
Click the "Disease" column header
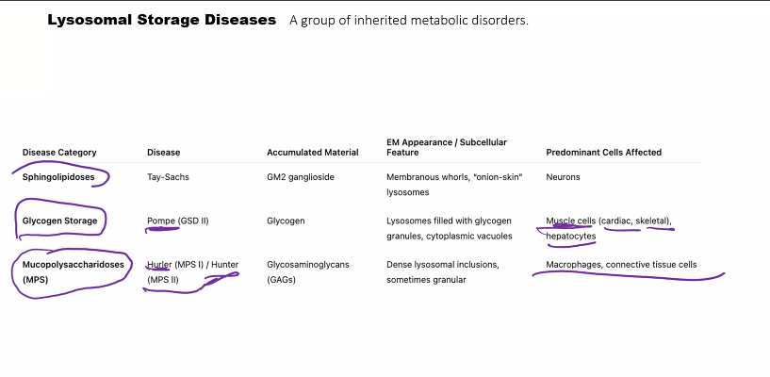[163, 153]
